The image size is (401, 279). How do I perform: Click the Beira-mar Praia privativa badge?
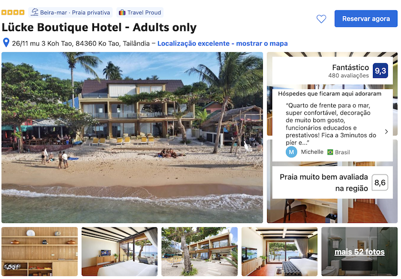[x=71, y=12]
